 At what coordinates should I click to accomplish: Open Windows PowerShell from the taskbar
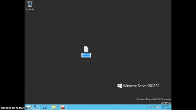click(x=45, y=107)
